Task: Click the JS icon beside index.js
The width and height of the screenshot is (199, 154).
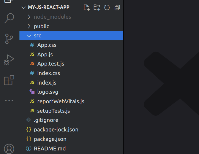Action: 32,82
